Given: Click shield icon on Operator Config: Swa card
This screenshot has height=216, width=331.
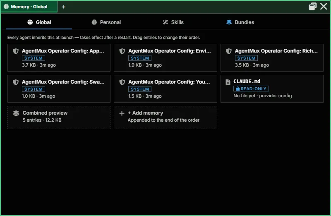Looking at the screenshot, I should coord(16,82).
